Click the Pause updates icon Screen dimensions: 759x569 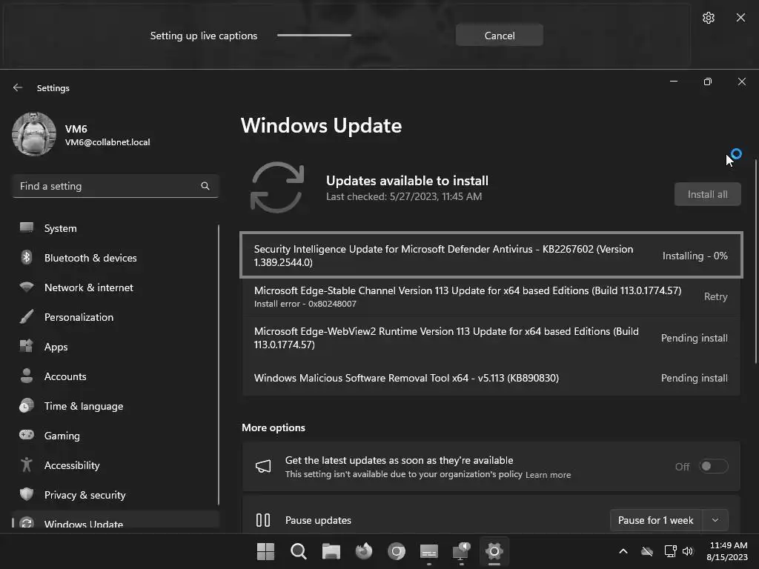click(x=263, y=520)
